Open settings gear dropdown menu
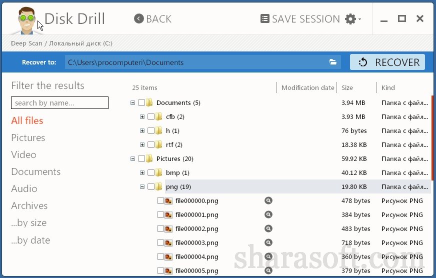436x278 pixels. click(x=352, y=19)
